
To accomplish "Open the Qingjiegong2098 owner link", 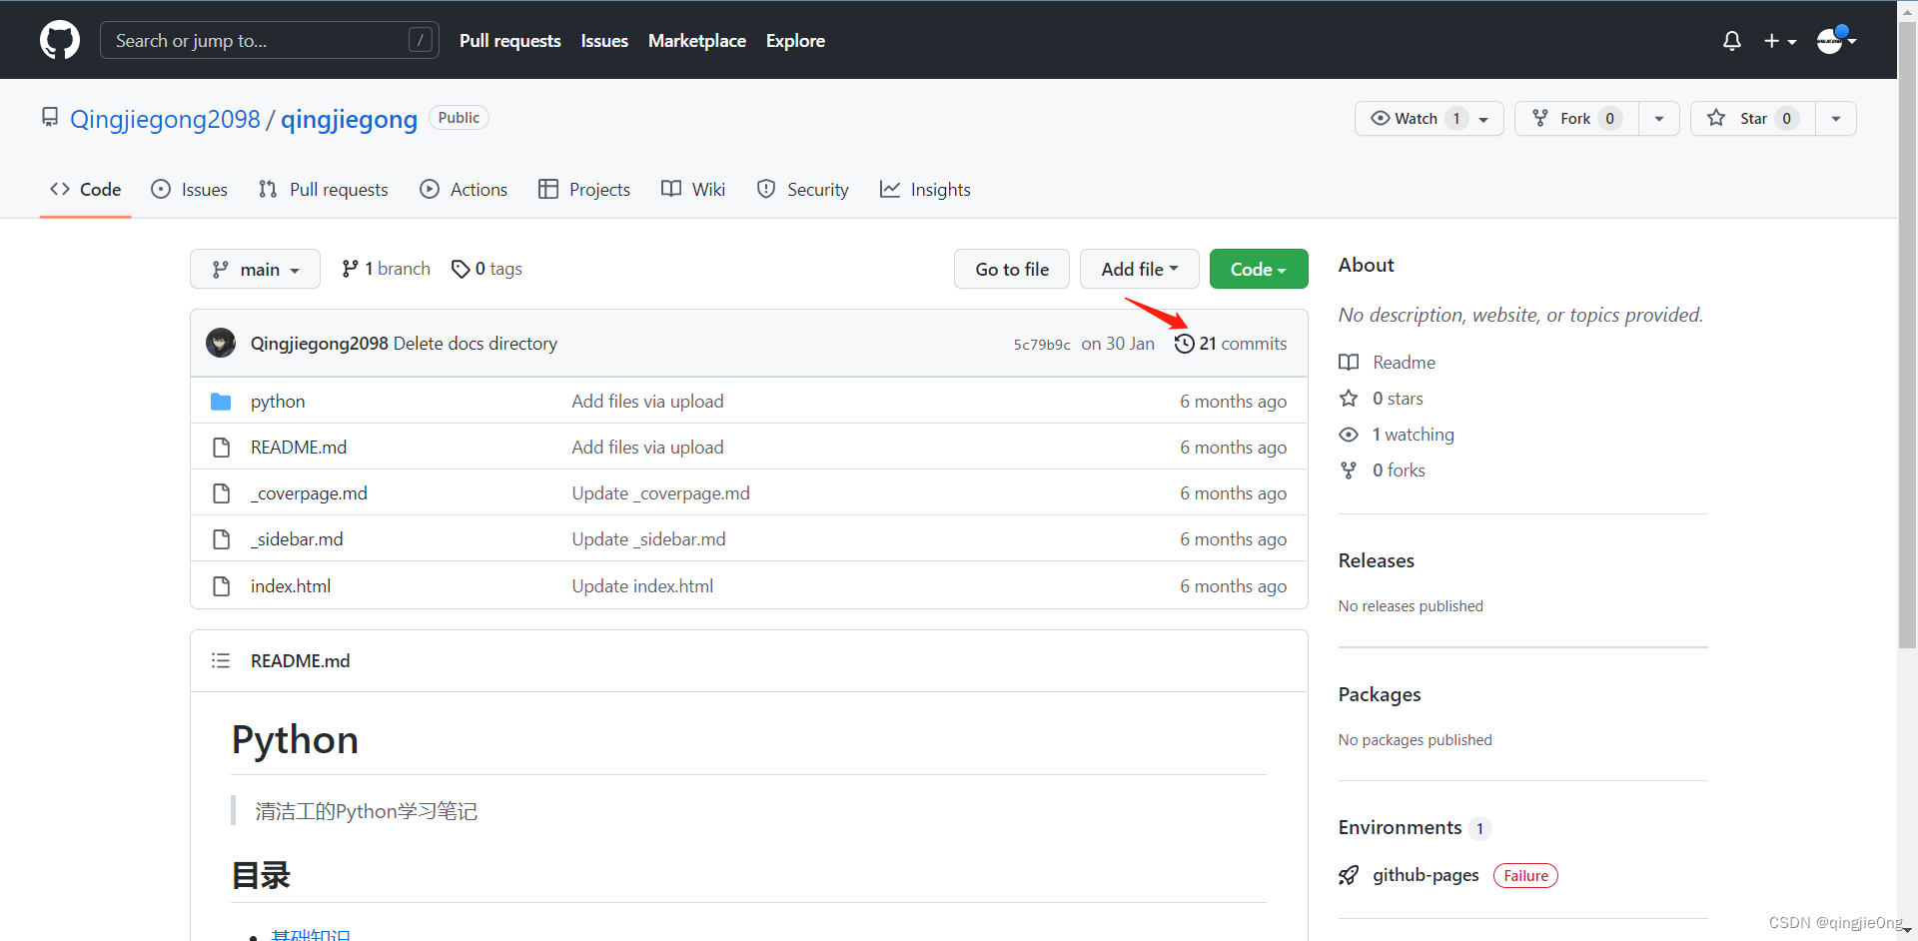I will click(165, 119).
